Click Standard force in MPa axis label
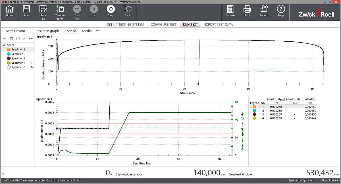This screenshot has width=341, height=184. (43, 64)
